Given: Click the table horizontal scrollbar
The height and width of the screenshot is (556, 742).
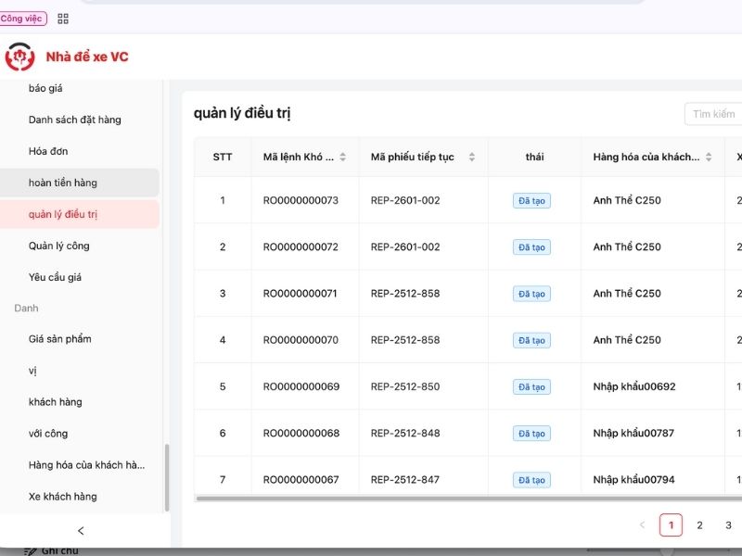Looking at the screenshot, I should (464, 499).
